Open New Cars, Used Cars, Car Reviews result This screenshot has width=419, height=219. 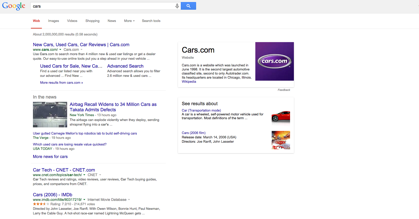(x=81, y=45)
